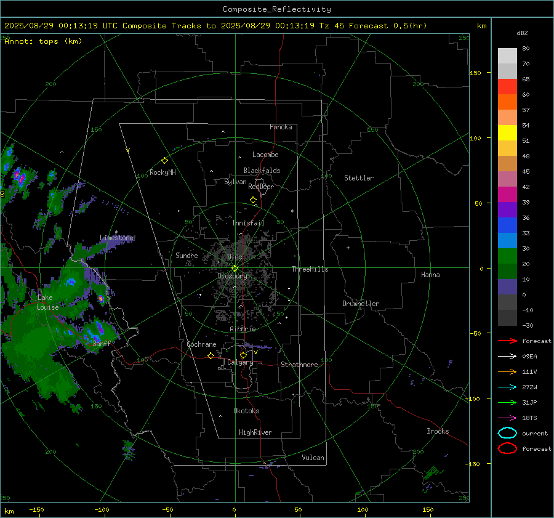Viewport: 554px width, 518px height.
Task: Click the Hanna label
Action: tap(430, 275)
